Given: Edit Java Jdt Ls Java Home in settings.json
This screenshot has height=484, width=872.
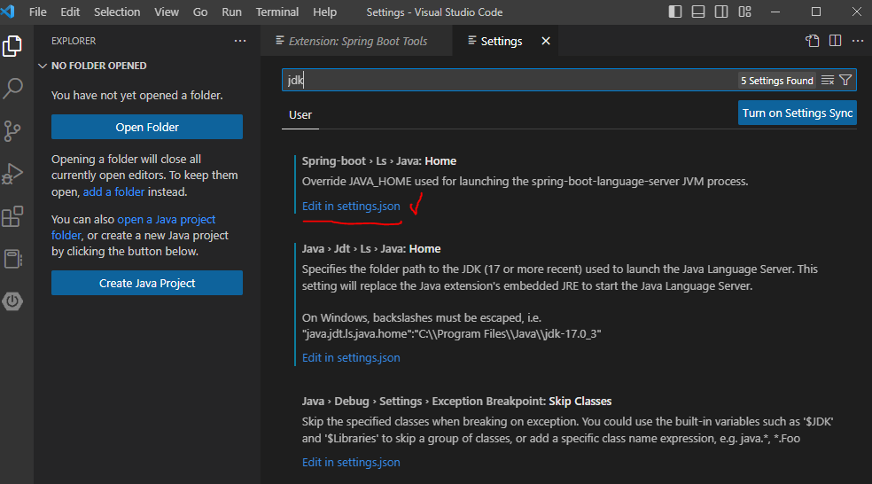Looking at the screenshot, I should pos(351,358).
